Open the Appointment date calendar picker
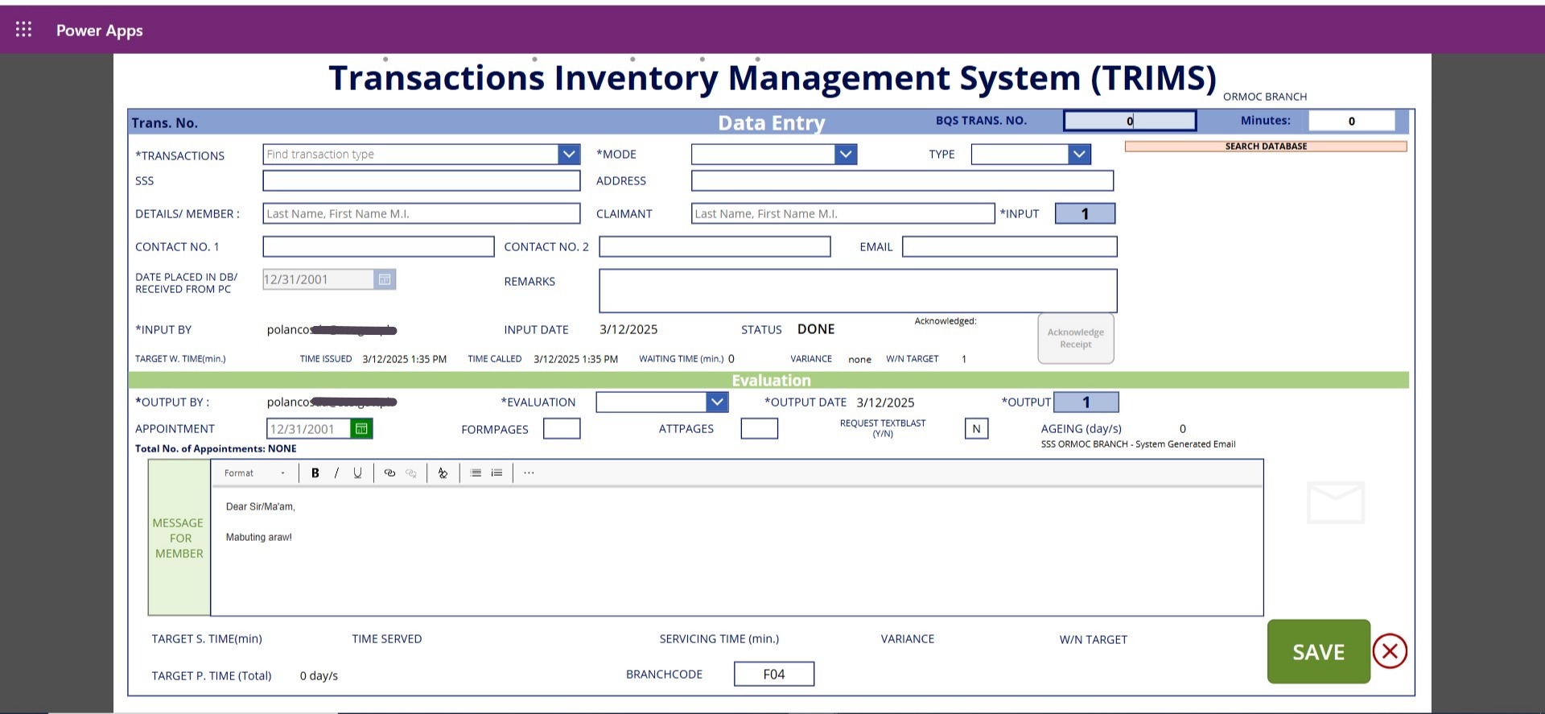The width and height of the screenshot is (1545, 714). pyautogui.click(x=361, y=429)
